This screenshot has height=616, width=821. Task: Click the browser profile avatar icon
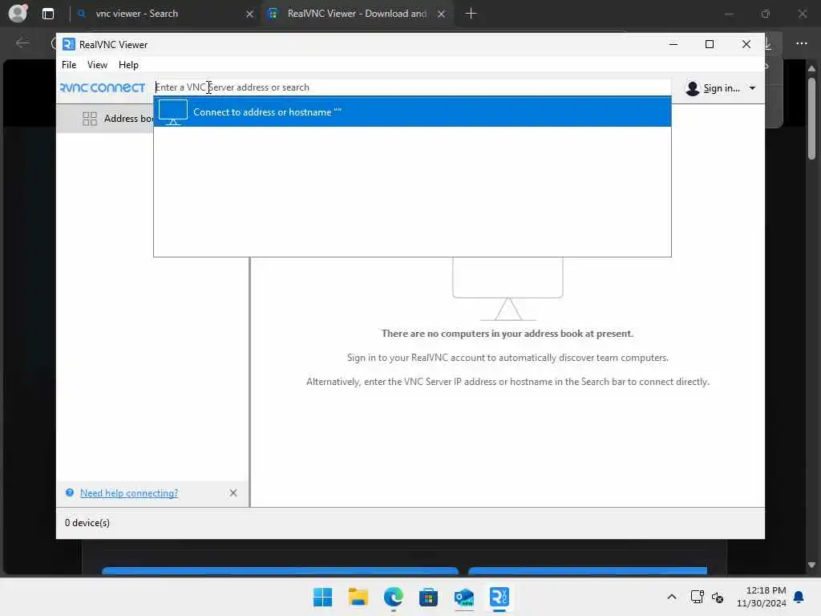pos(18,13)
